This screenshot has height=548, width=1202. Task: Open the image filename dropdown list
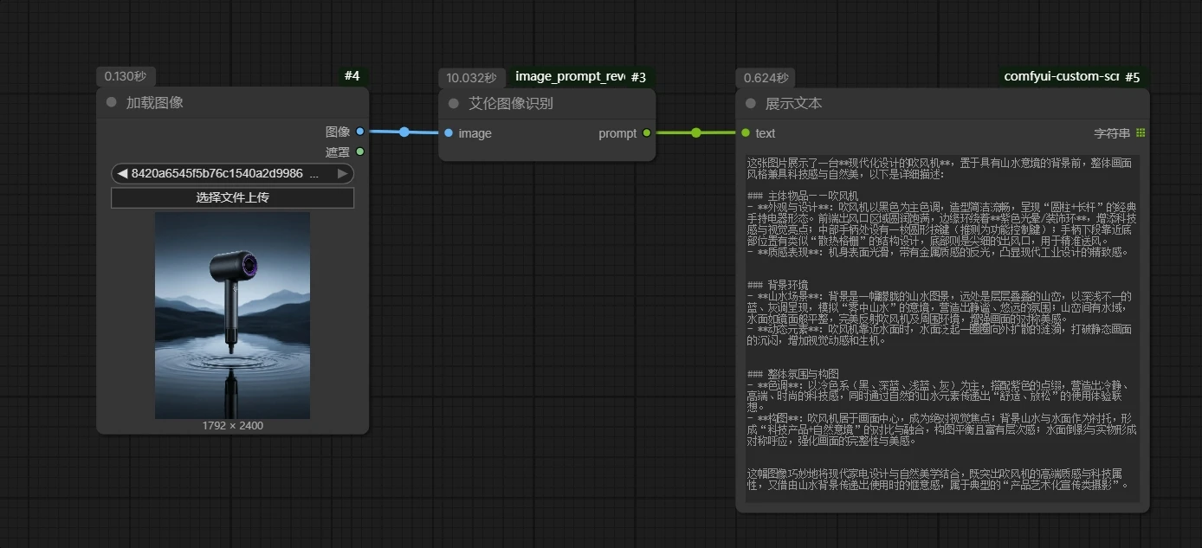(225, 173)
